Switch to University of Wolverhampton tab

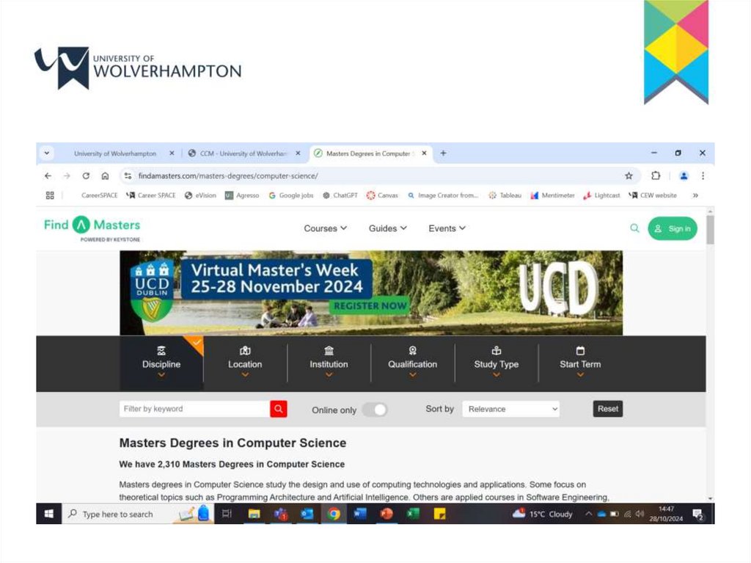(x=115, y=153)
